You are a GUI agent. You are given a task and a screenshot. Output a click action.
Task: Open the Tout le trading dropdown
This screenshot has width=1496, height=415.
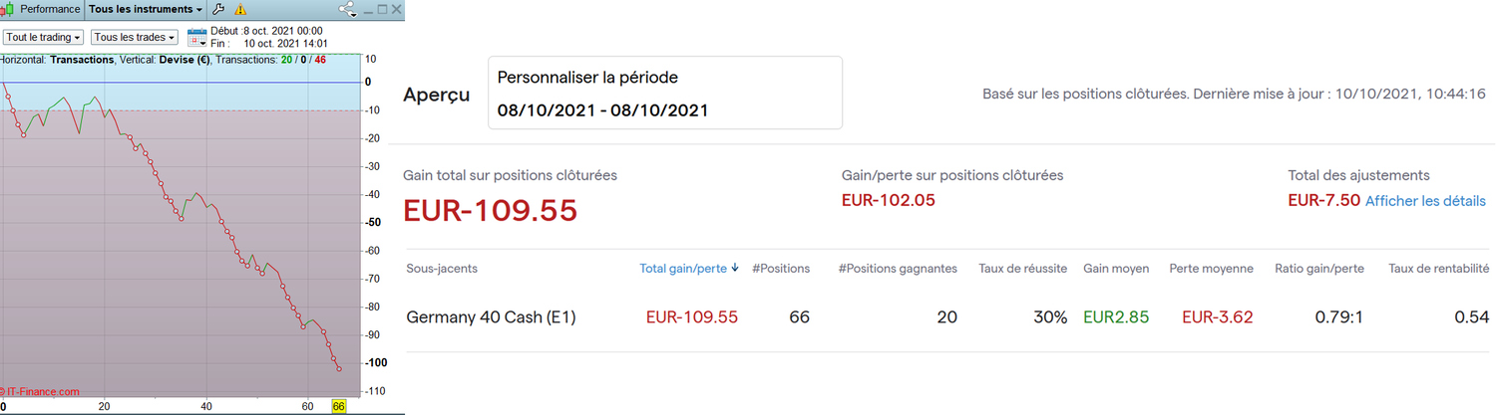point(43,37)
